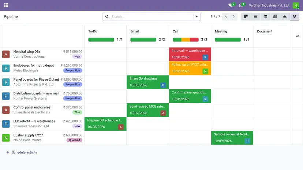Click the Meeting green progress bar

228,39
